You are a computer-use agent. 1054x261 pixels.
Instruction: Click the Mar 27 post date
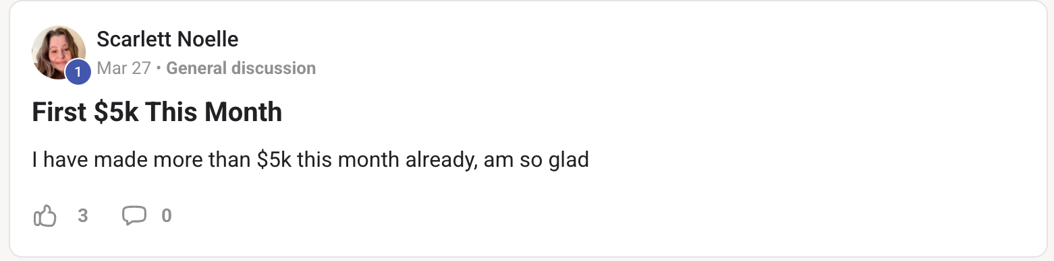123,68
